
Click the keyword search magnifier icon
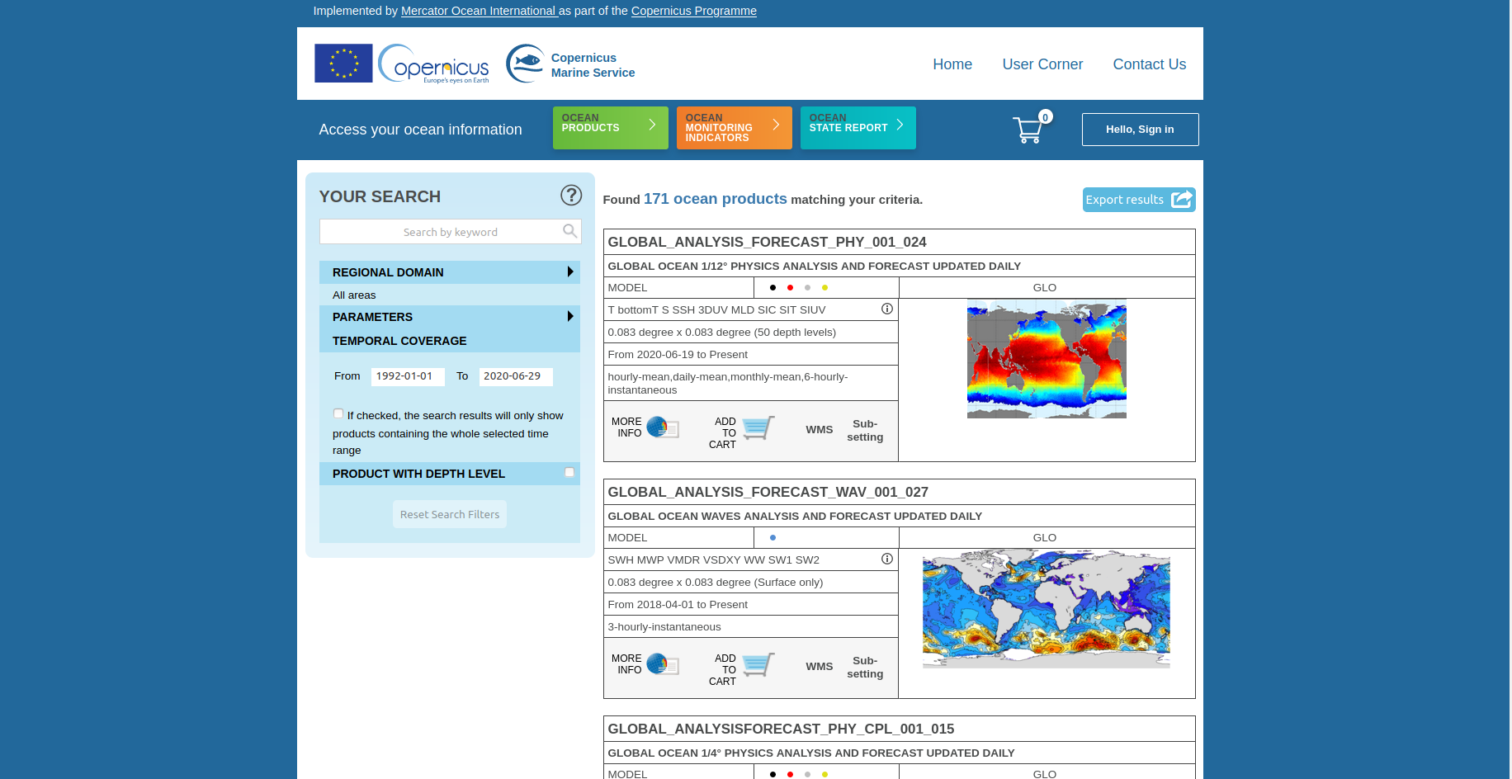pos(569,231)
